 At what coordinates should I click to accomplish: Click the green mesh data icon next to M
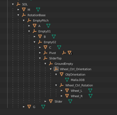pos(38,9)
